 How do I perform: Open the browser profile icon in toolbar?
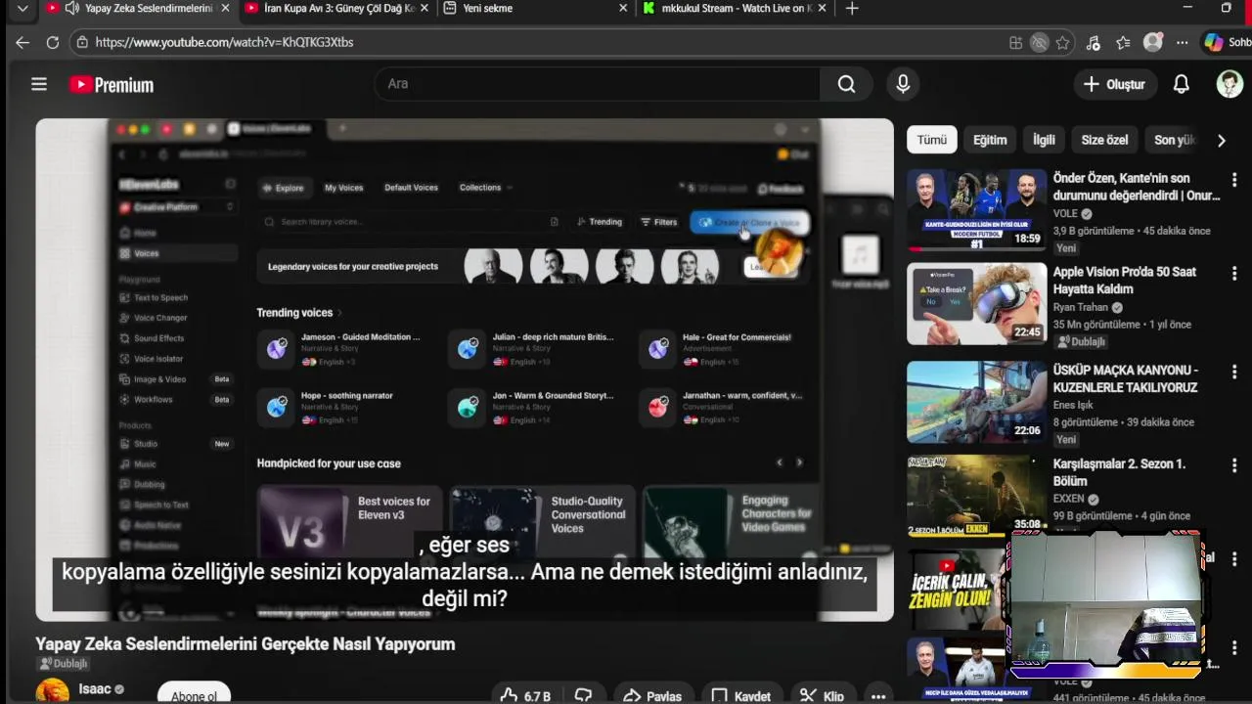pyautogui.click(x=1153, y=42)
